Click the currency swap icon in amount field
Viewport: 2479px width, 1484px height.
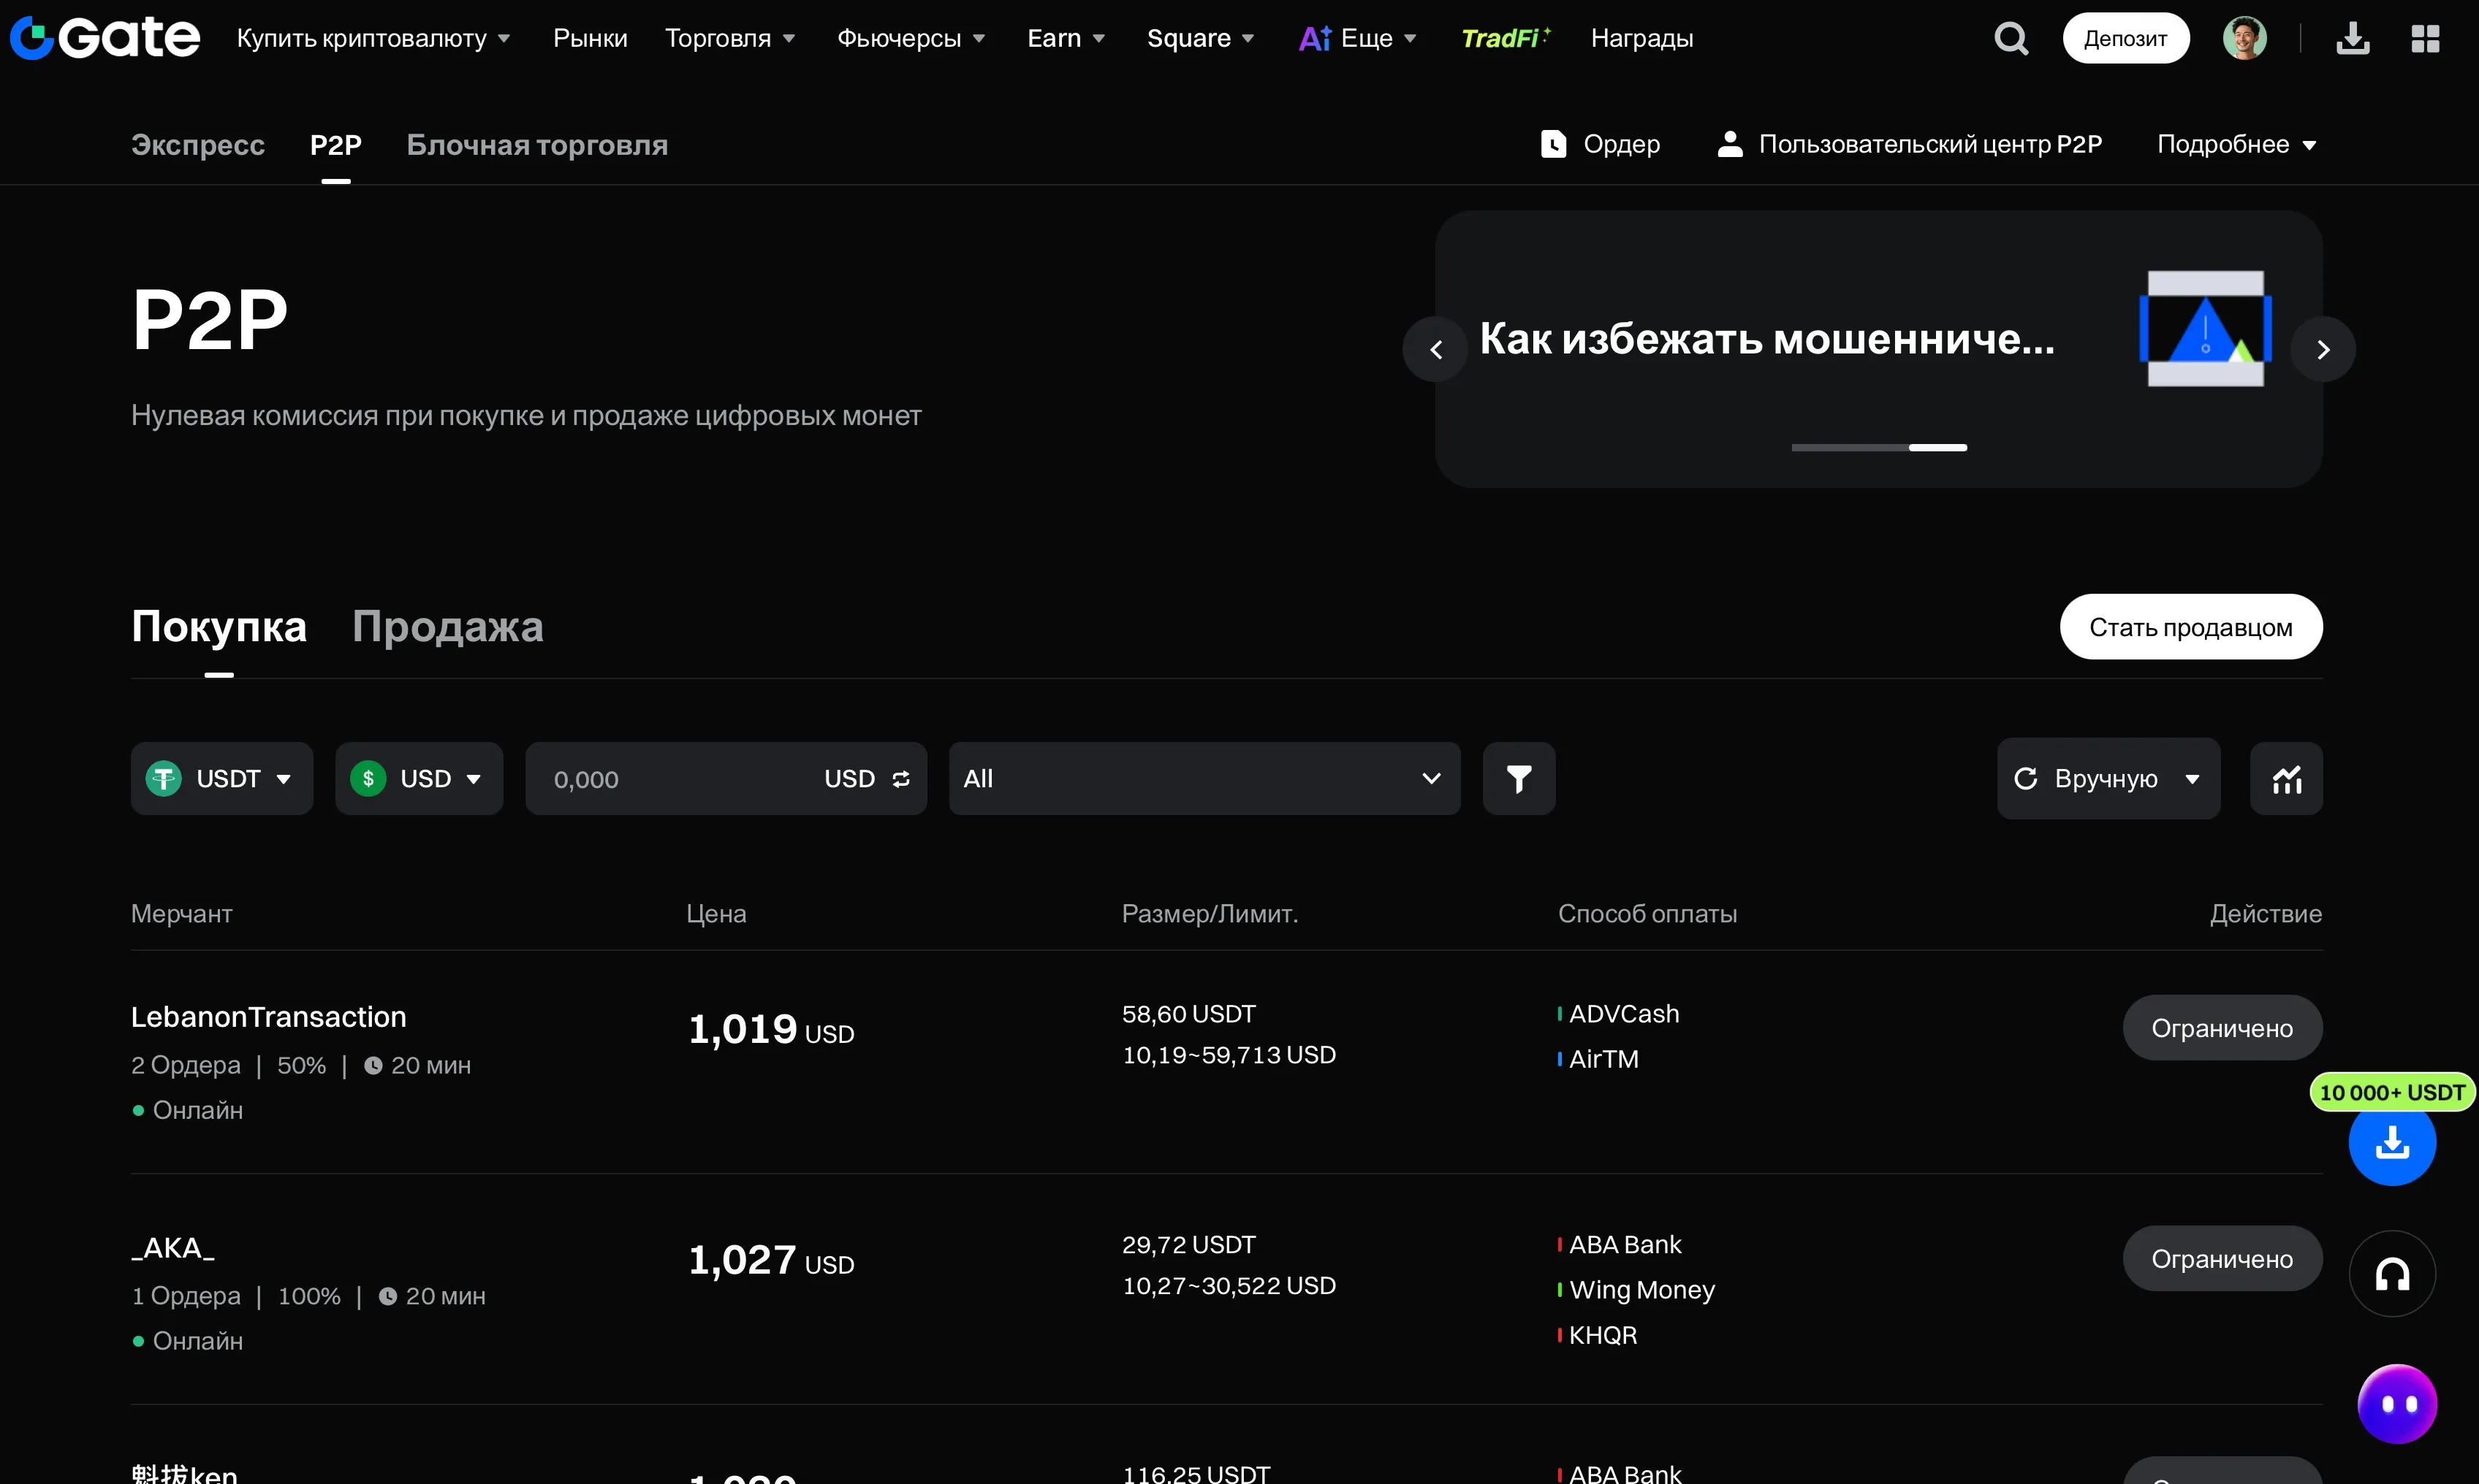pyautogui.click(x=901, y=778)
